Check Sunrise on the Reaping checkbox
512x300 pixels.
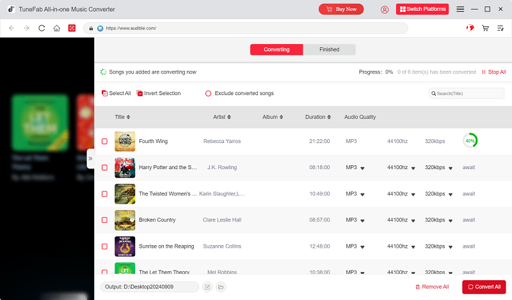104,246
